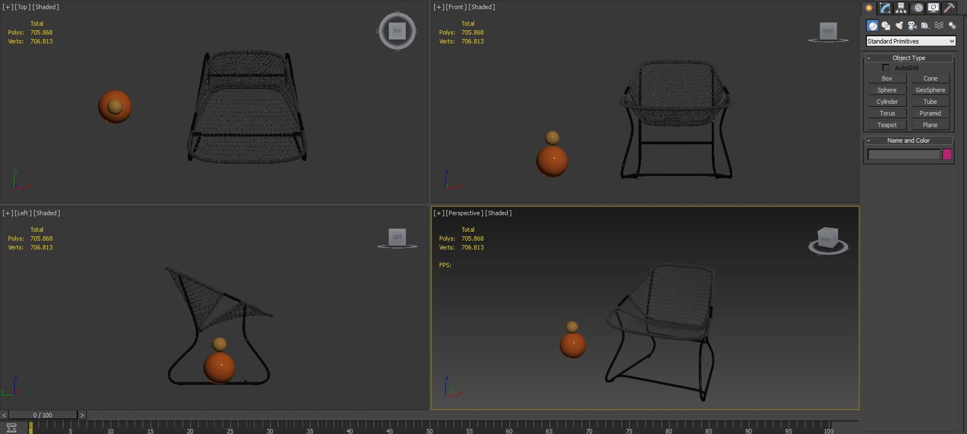Click the Left viewport ViewCube

click(x=397, y=238)
